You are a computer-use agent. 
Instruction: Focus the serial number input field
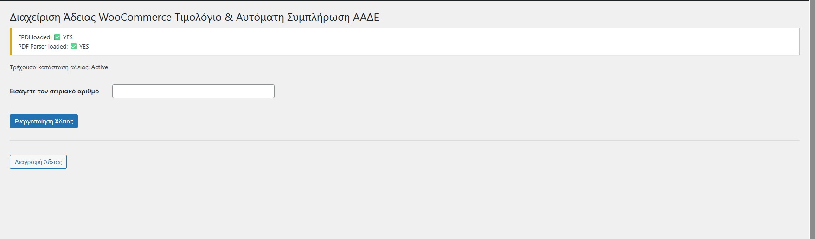[193, 91]
